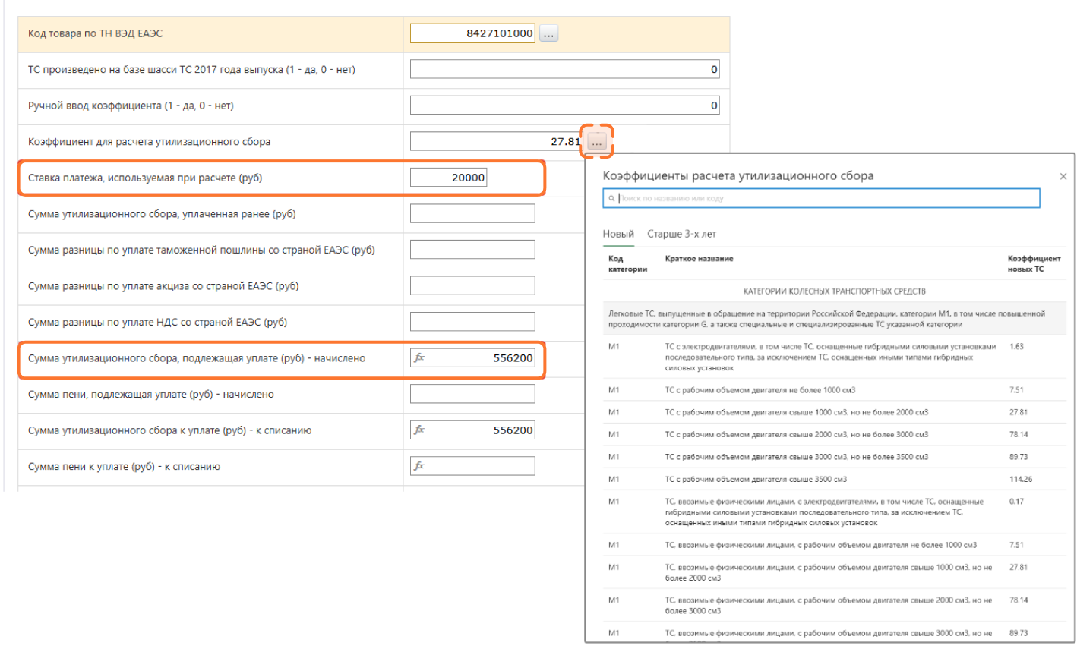
Task: Click the Сумма пени начислено field
Action: 472,394
